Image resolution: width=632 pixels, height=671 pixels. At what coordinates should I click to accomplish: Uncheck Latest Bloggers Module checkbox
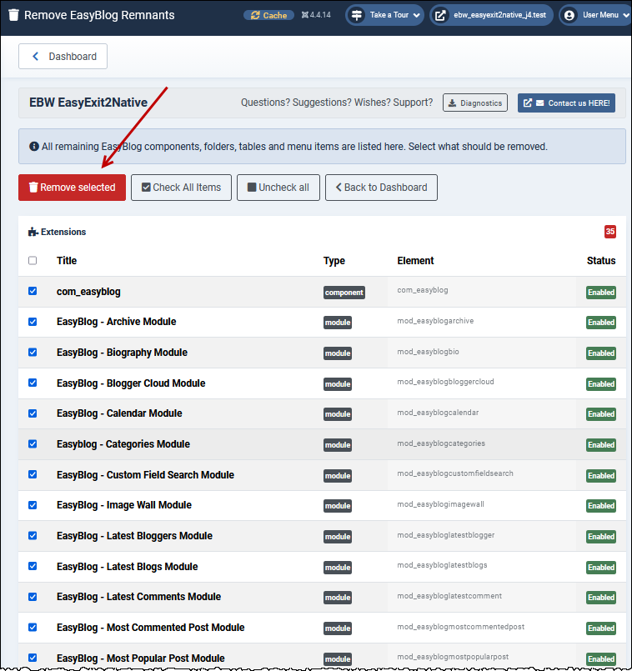pos(33,535)
